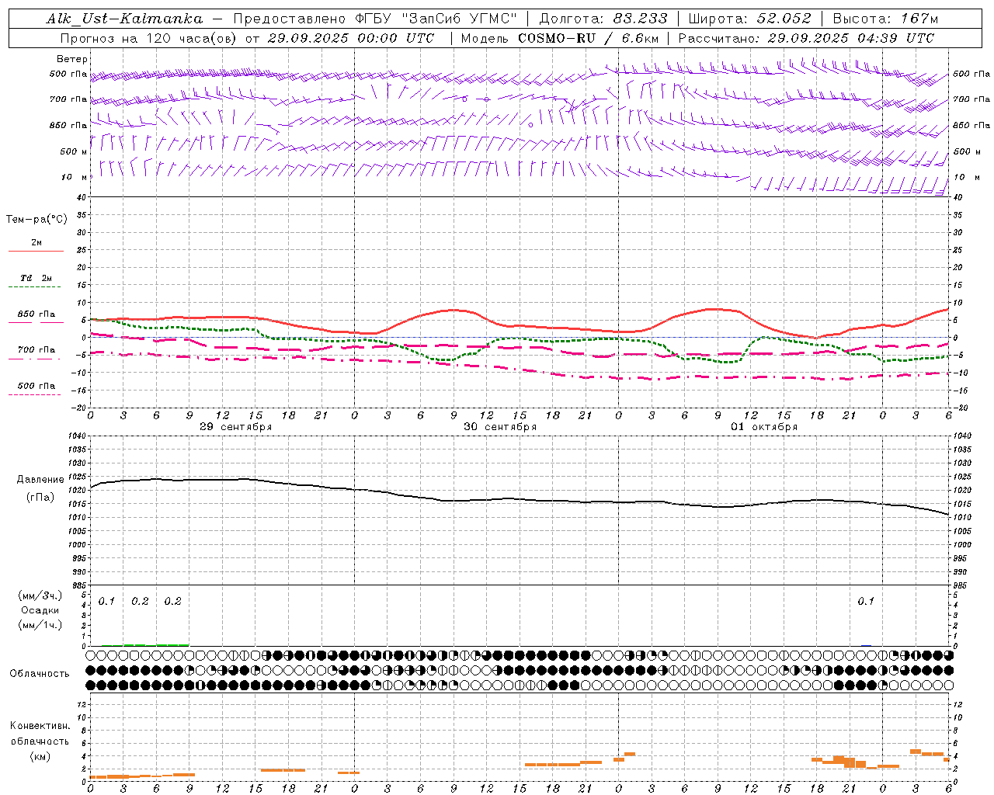Click the '29 сентября' date label
The image size is (994, 795).
(235, 427)
